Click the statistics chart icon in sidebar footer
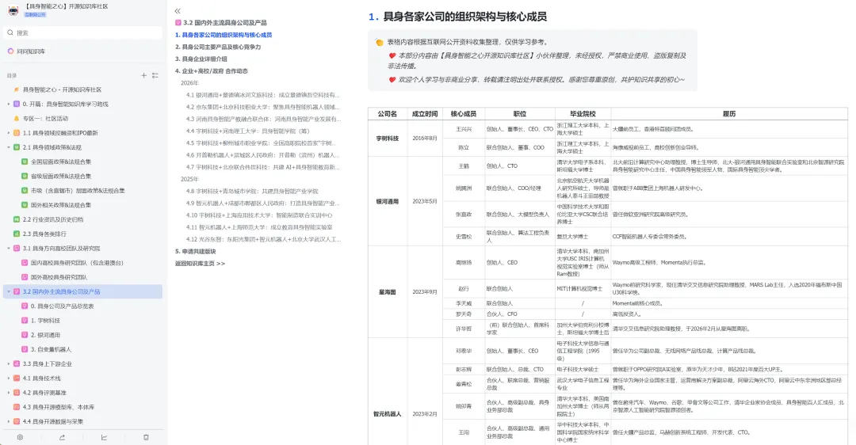The image size is (856, 445). tap(105, 437)
